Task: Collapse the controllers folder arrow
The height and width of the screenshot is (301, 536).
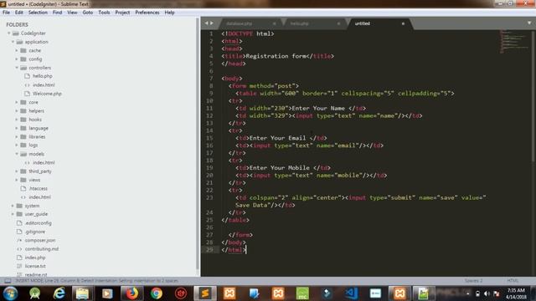Action: pyautogui.click(x=17, y=68)
